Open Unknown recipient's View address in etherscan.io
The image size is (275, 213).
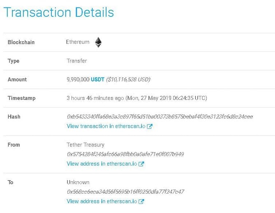coord(102,201)
